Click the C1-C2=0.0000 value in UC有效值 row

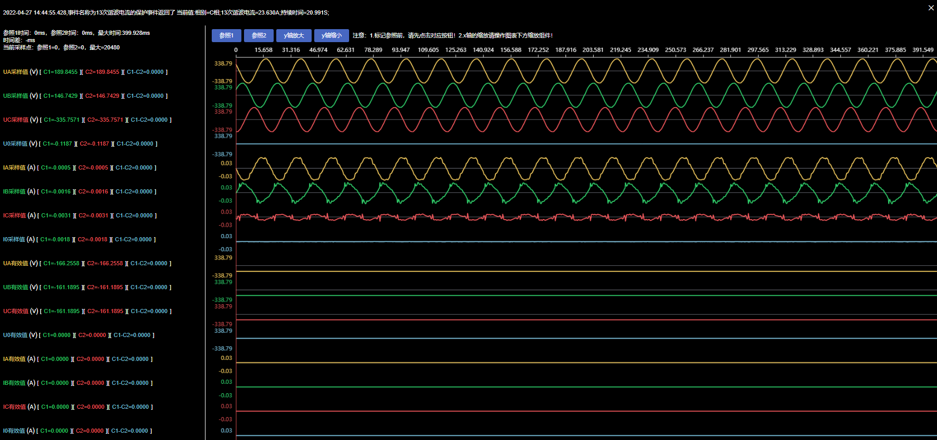pos(149,311)
